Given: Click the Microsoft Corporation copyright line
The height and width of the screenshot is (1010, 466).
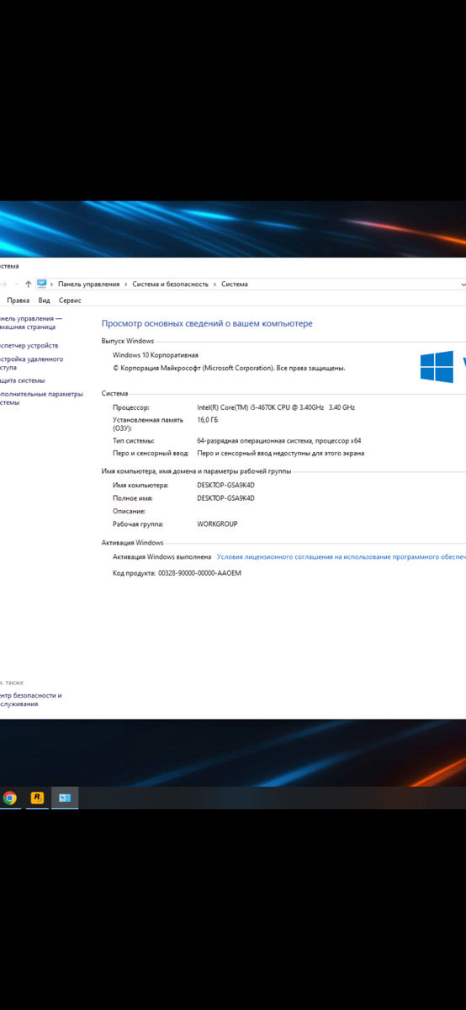Looking at the screenshot, I should pyautogui.click(x=229, y=368).
